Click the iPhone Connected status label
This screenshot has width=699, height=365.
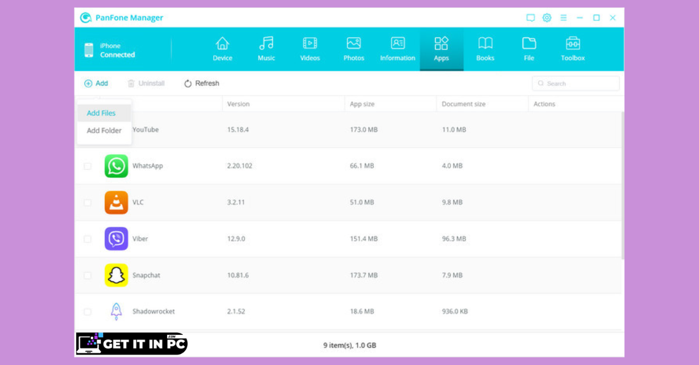click(117, 51)
